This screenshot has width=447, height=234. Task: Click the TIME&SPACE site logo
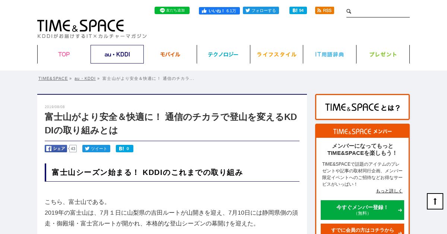[x=80, y=26]
